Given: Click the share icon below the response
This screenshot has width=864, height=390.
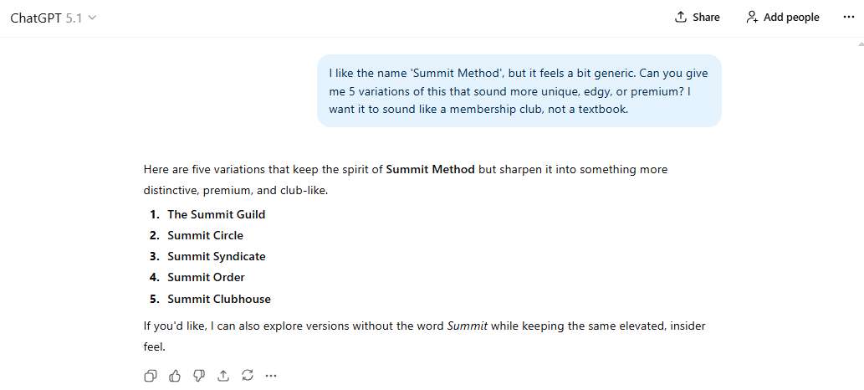Looking at the screenshot, I should [223, 376].
